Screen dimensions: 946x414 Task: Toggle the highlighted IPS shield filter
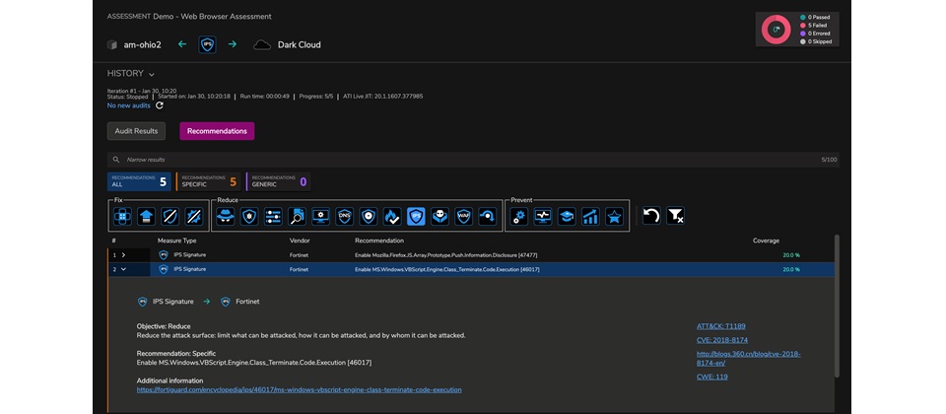(x=416, y=216)
